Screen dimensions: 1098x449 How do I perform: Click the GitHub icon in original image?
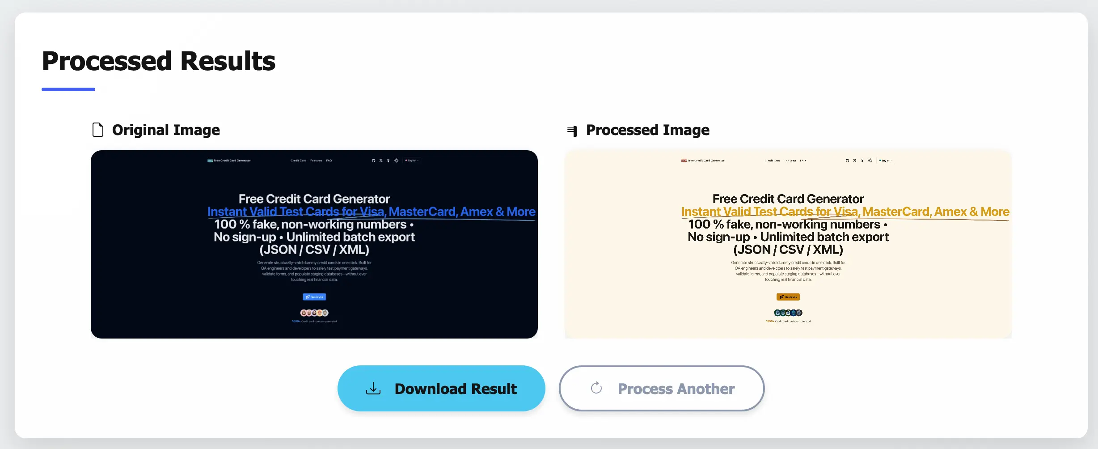coord(373,160)
